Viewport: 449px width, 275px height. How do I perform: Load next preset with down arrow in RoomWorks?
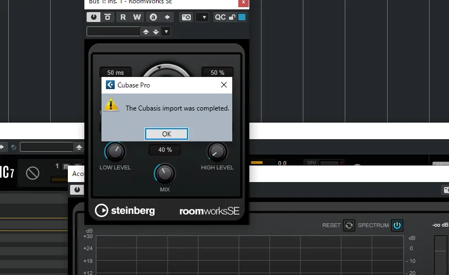(x=156, y=31)
